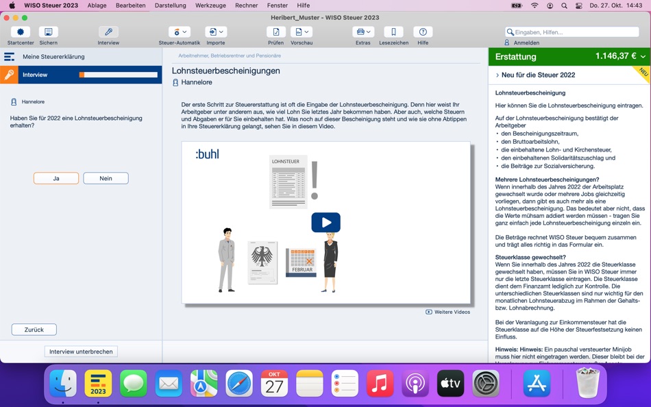Open Maps from the Dock
Viewport: 651px width, 407px height.
pos(204,383)
